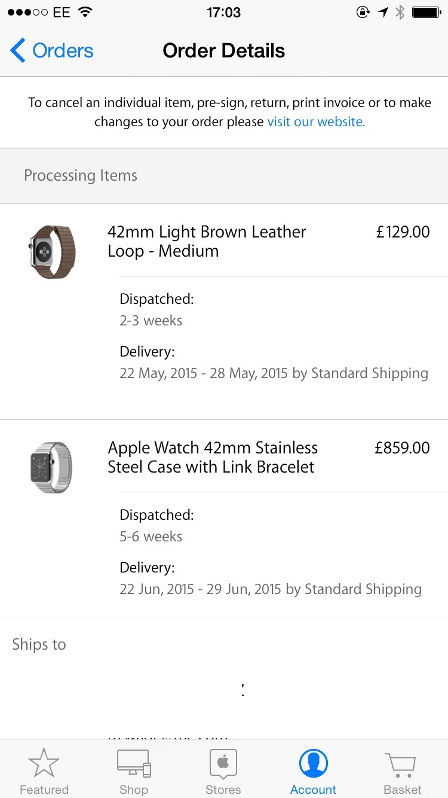The width and height of the screenshot is (448, 798).
Task: Open the 'visit our website' link
Action: [316, 121]
